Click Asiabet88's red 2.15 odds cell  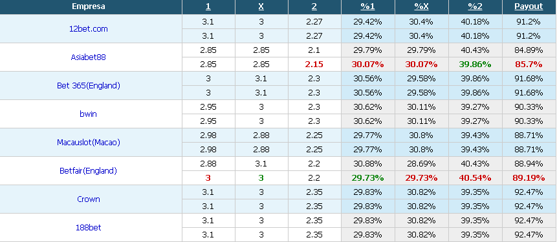pos(314,65)
